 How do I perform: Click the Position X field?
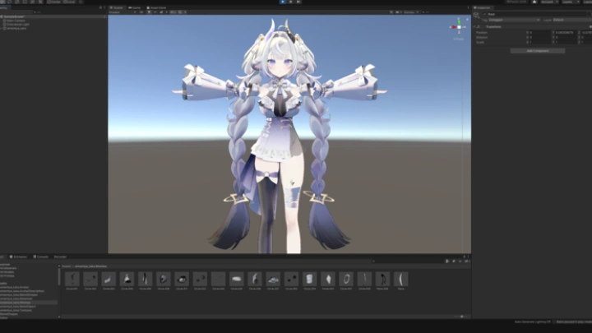(540, 32)
